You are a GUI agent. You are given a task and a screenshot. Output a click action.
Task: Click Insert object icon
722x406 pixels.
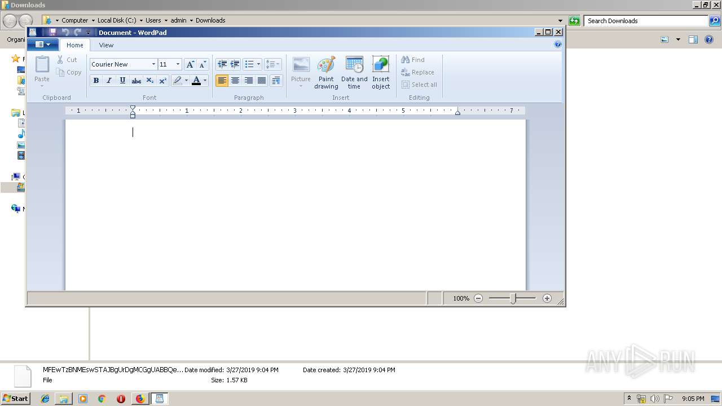point(381,72)
